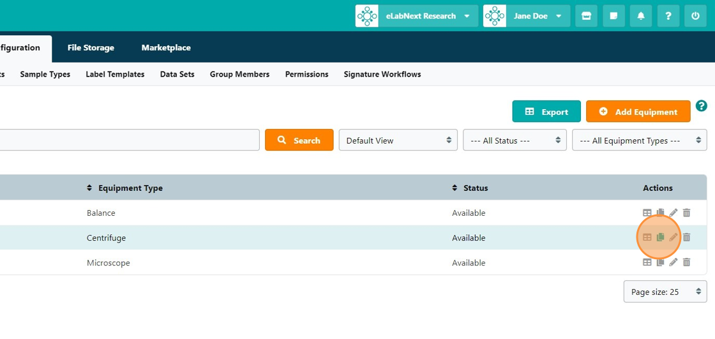Image resolution: width=715 pixels, height=339 pixels.
Task: Duplicate the Centrifuge equipment
Action: point(660,237)
